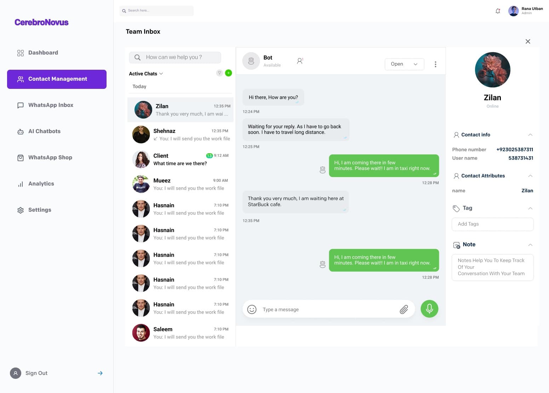This screenshot has width=549, height=393.
Task: Open the three-dot menu in the chat header
Action: 435,64
